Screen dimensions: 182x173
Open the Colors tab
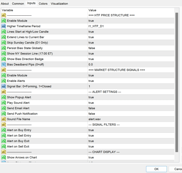click(43, 3)
